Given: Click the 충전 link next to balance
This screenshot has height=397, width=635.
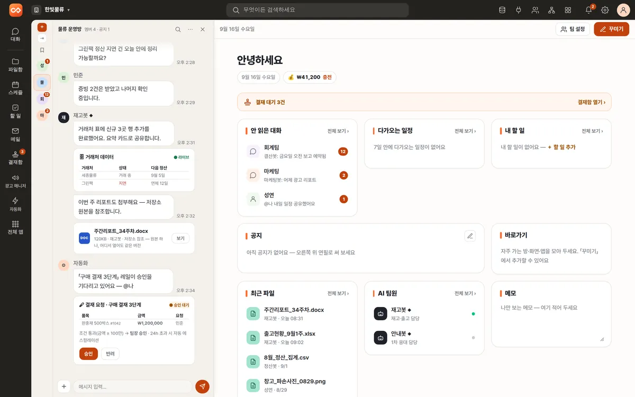Looking at the screenshot, I should click(327, 77).
